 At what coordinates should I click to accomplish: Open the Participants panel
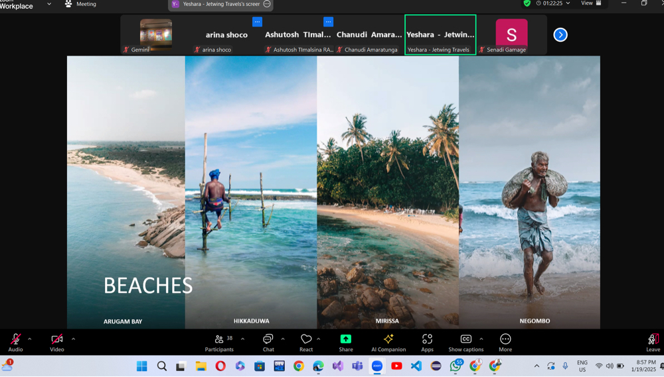(x=219, y=342)
